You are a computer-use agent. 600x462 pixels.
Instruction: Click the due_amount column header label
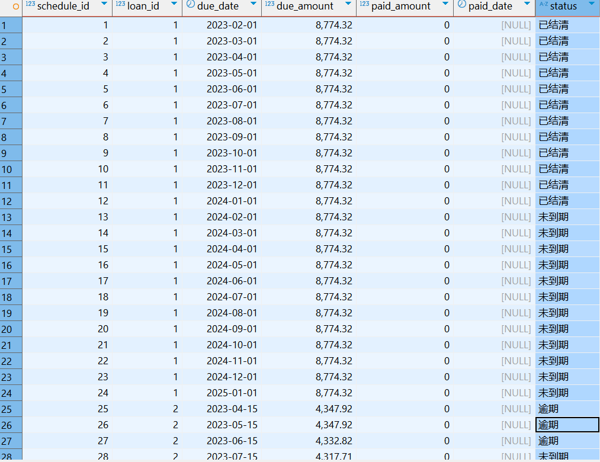pos(305,7)
